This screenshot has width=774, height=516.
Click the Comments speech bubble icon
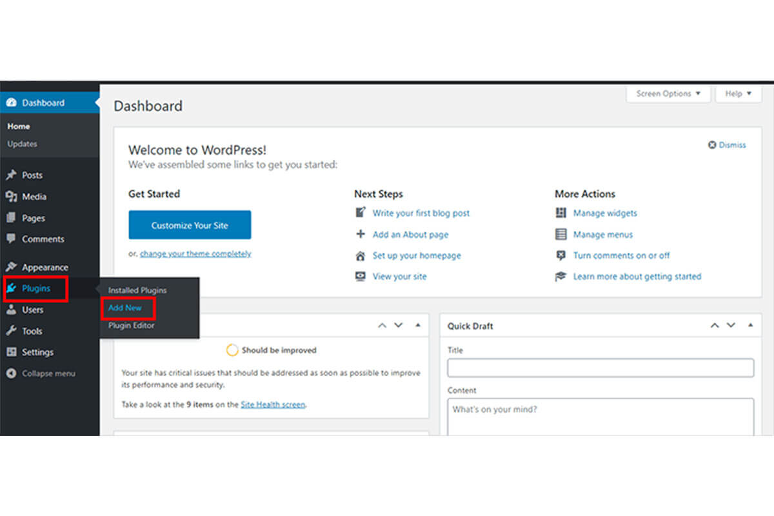click(11, 239)
